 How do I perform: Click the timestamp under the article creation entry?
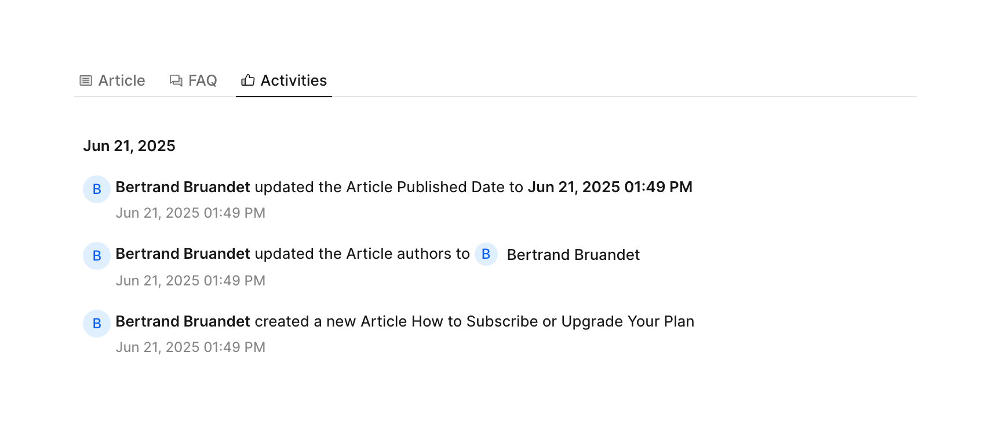(x=190, y=347)
